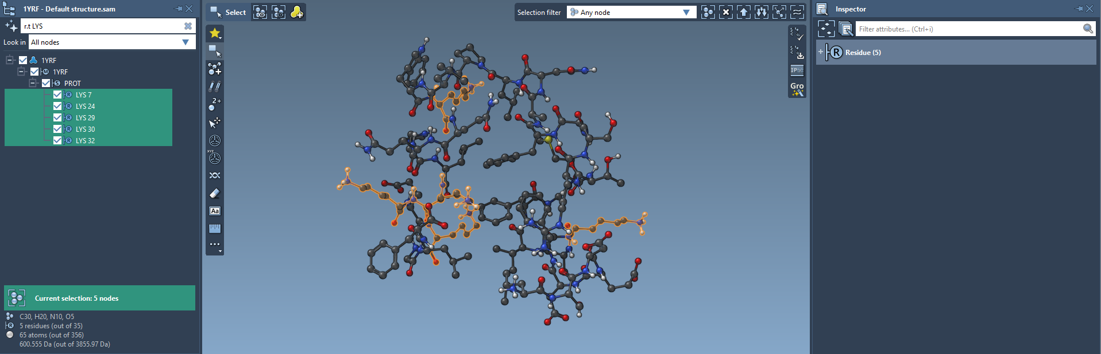This screenshot has height=354, width=1101.
Task: Click the Filter attributes input field
Action: [968, 29]
